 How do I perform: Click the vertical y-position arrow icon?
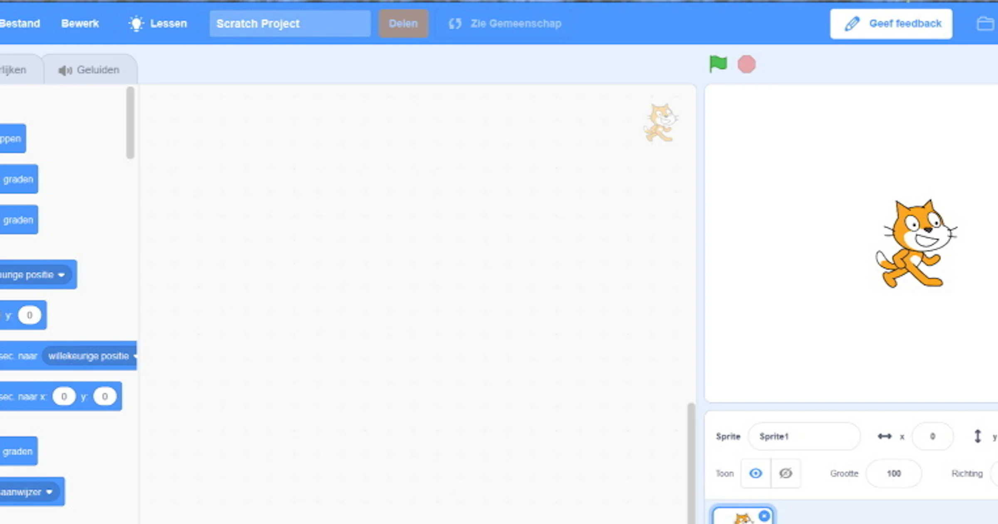[x=978, y=436]
